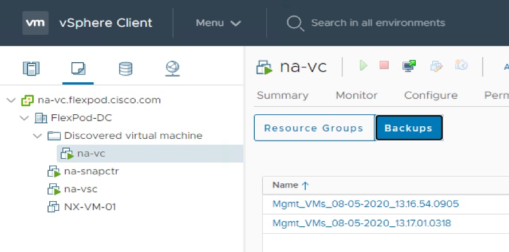Click the vCenter icon beside na-vc.flexpod.cisco.com

(x=27, y=101)
